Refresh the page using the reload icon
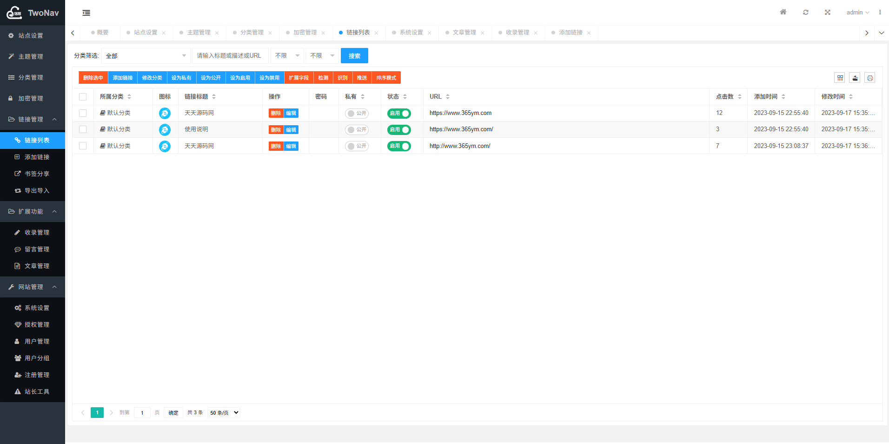 (806, 12)
